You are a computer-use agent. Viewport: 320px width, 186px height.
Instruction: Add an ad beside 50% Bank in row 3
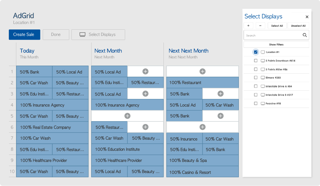221,94
